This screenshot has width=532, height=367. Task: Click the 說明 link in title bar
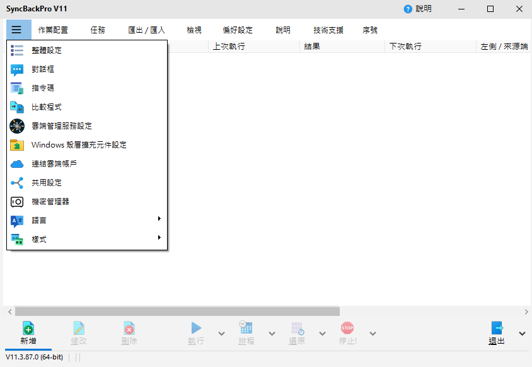point(424,9)
